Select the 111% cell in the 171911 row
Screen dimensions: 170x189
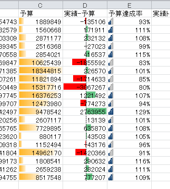[x=129, y=30]
